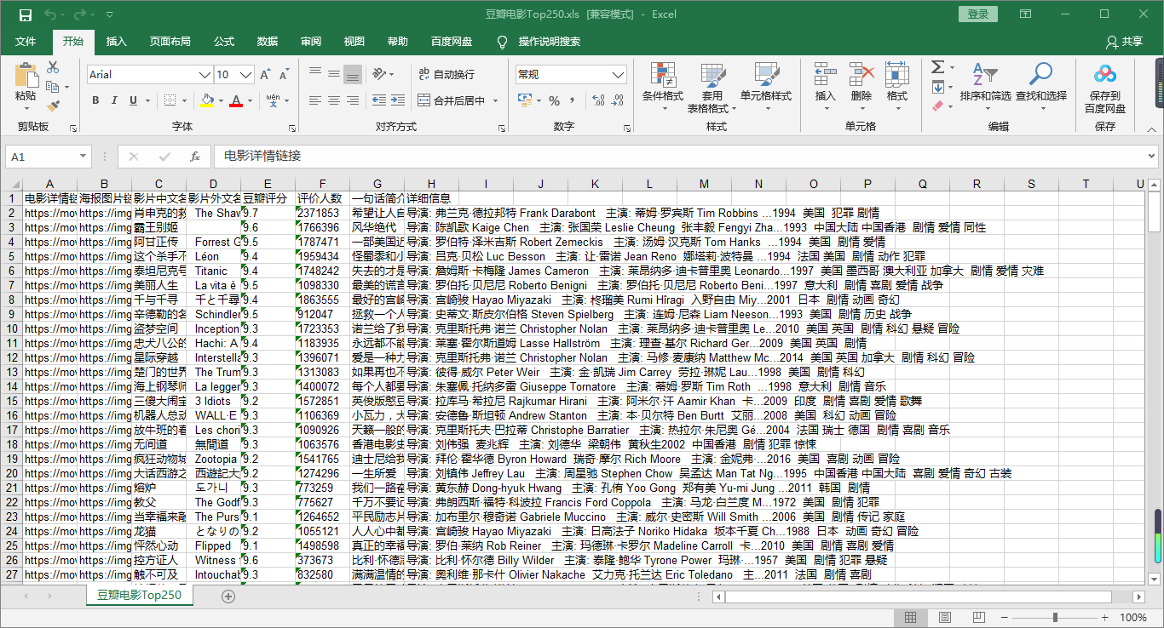Image resolution: width=1164 pixels, height=628 pixels.
Task: Switch to Normal view in status bar
Action: (x=910, y=618)
